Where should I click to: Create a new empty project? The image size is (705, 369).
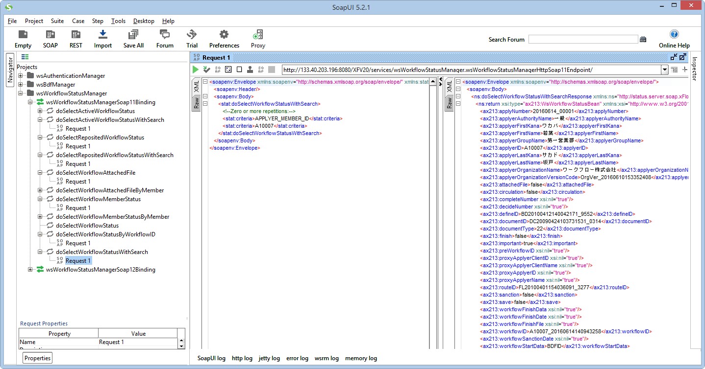tap(23, 39)
